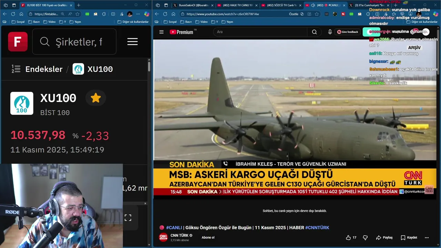This screenshot has height=248, width=441.
Task: Focus the Şirketler search field
Action: 74,42
